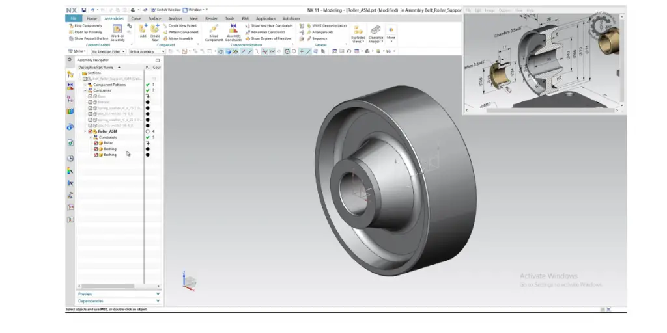
Task: Click the Save icon in the title bar
Action: (84, 10)
